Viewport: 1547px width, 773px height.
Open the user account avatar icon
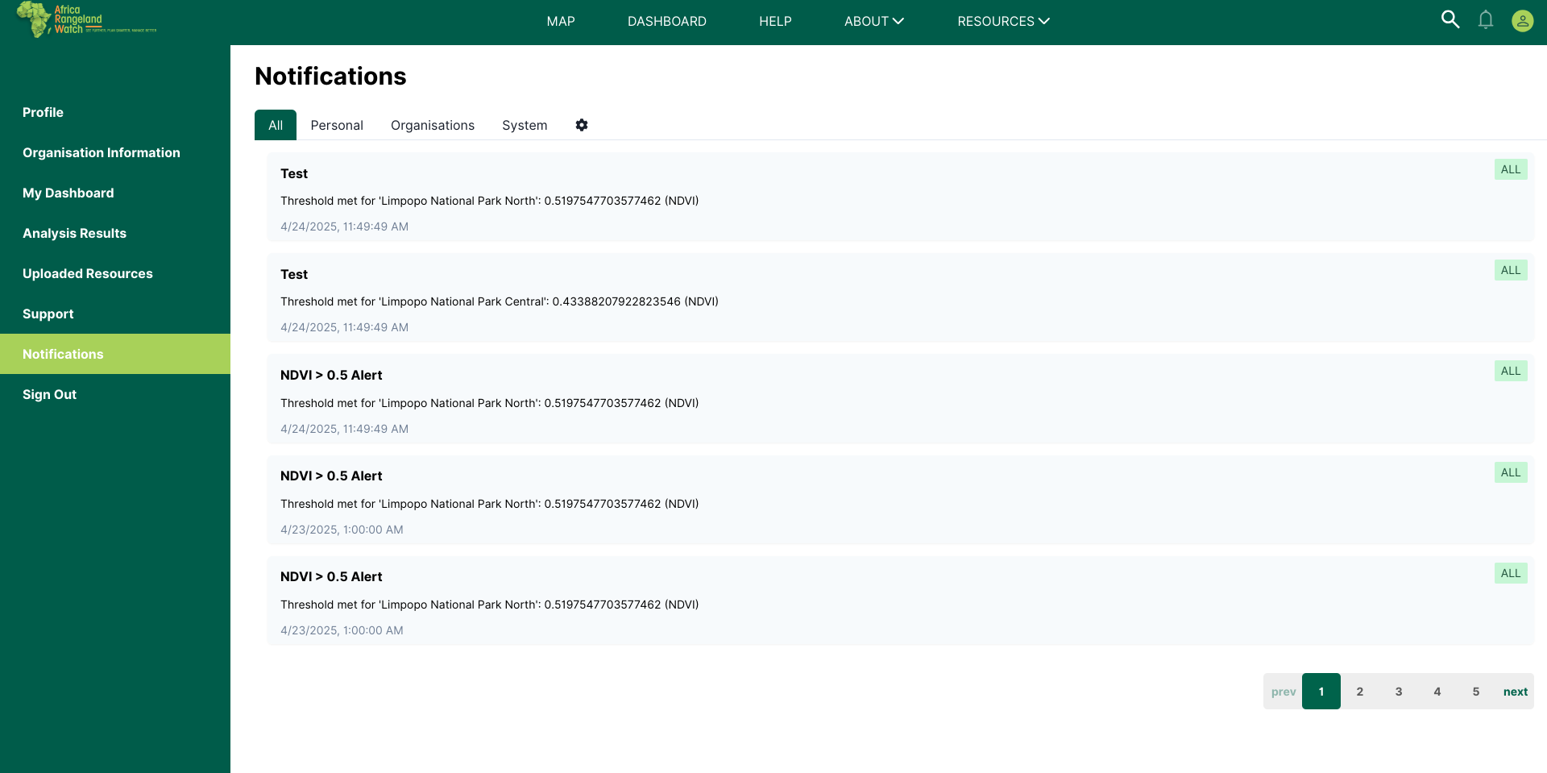click(x=1522, y=20)
